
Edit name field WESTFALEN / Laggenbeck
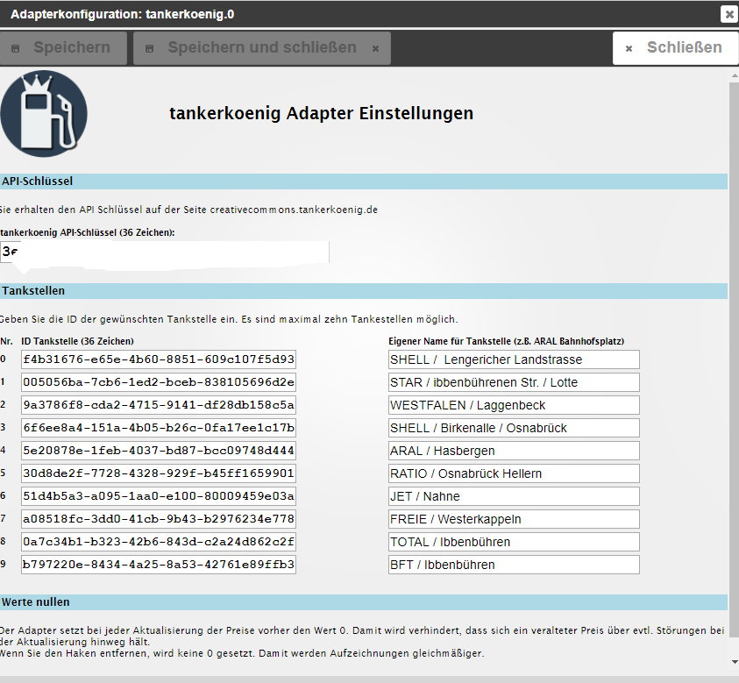(x=514, y=405)
